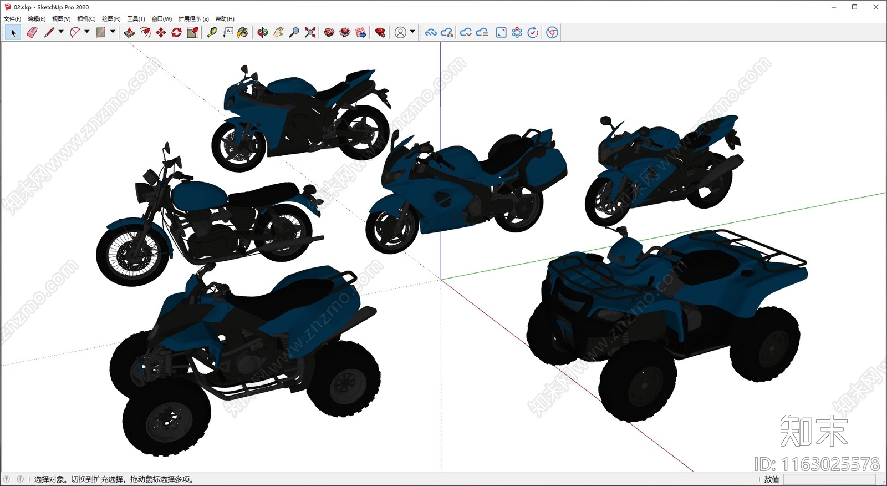Click the chain-link cloud toolbar icon

(431, 33)
